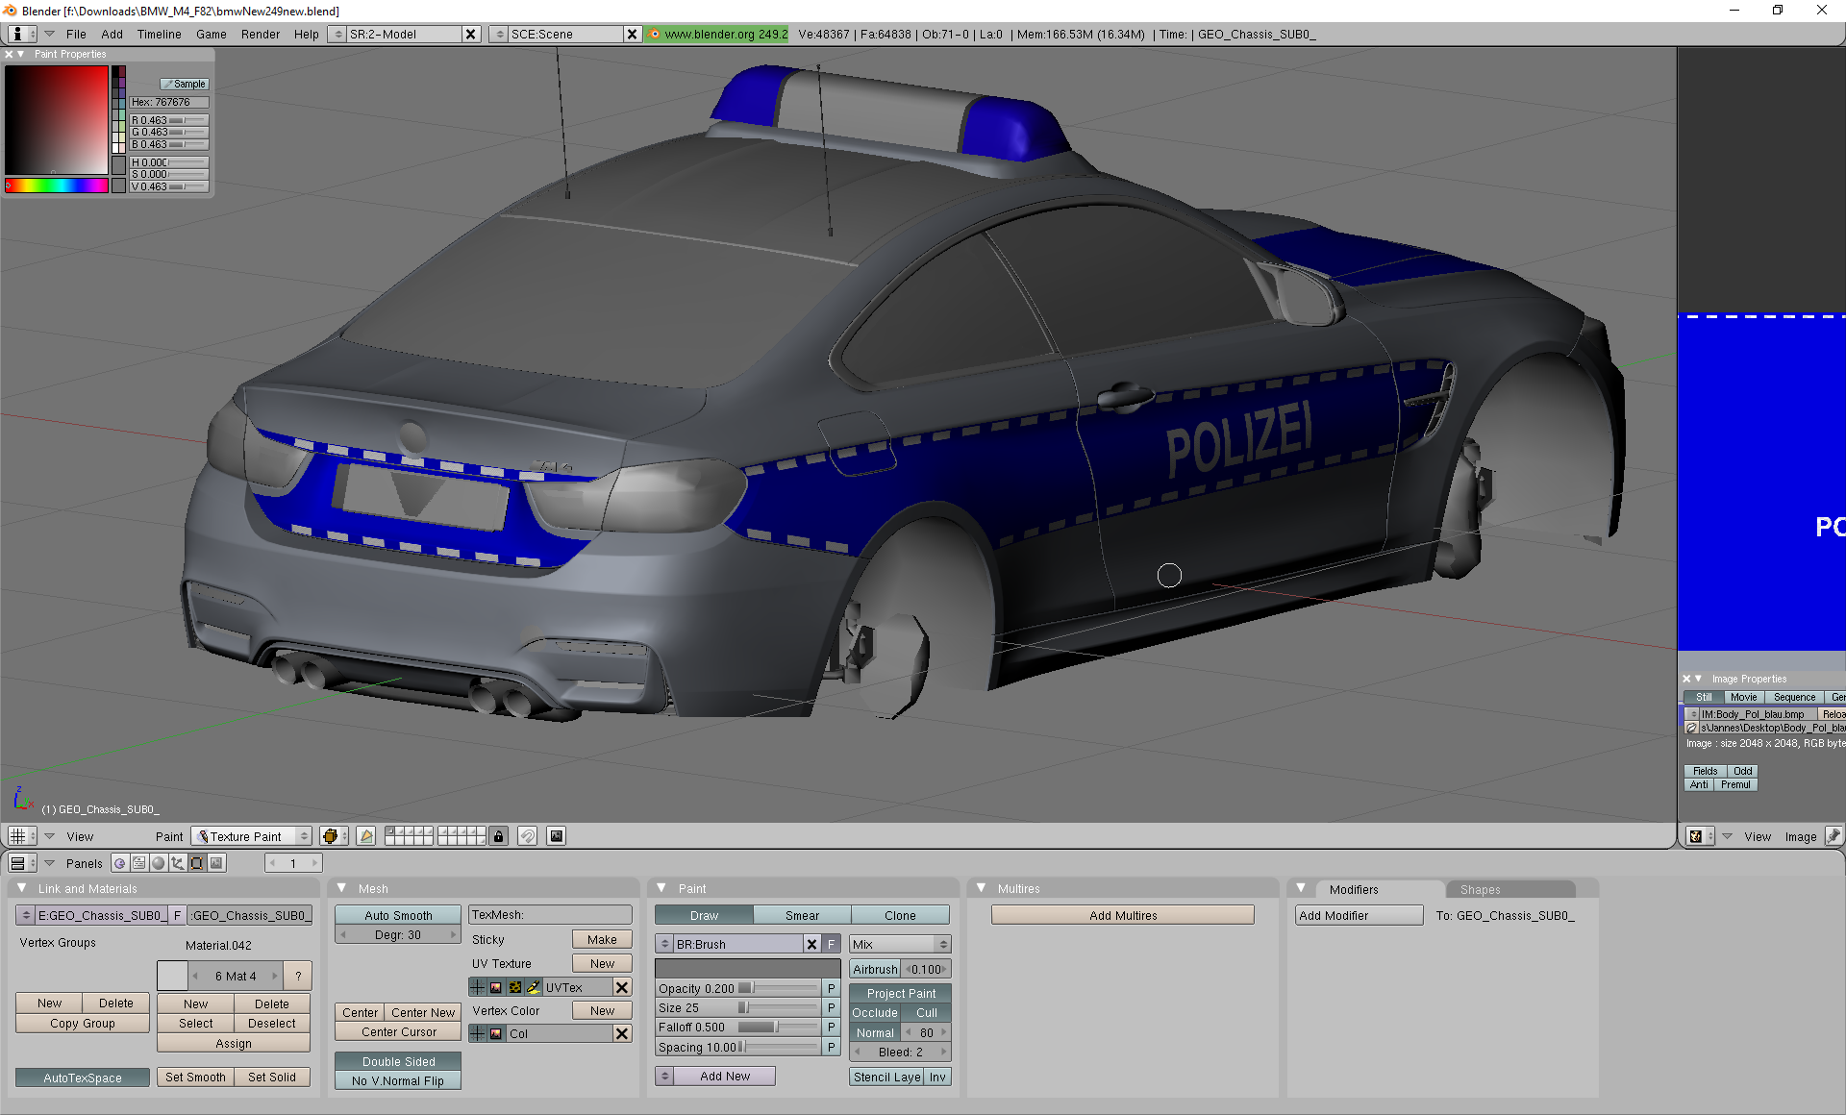Toggle Stencil Layer option

point(886,1077)
